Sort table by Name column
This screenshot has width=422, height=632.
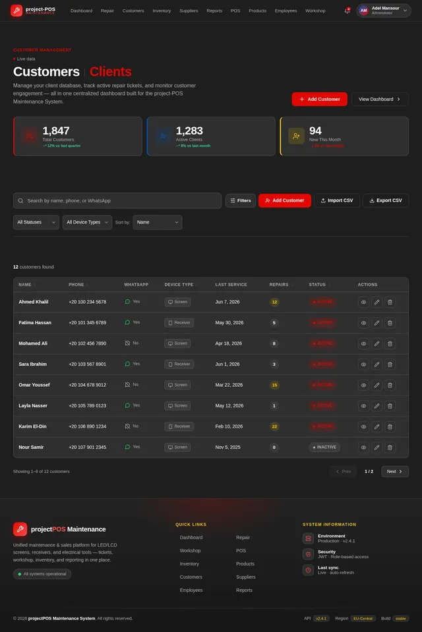[27, 285]
